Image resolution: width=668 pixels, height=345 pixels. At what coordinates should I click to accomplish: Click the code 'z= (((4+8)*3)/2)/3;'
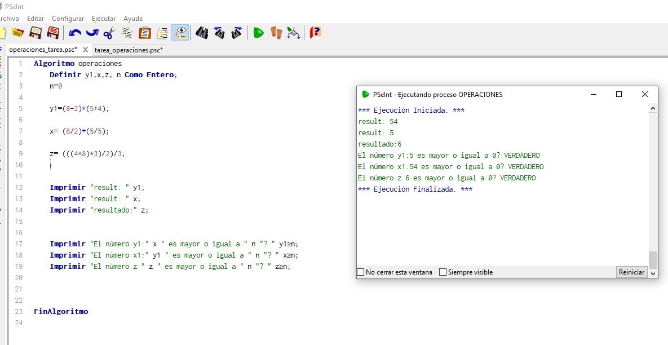point(87,154)
